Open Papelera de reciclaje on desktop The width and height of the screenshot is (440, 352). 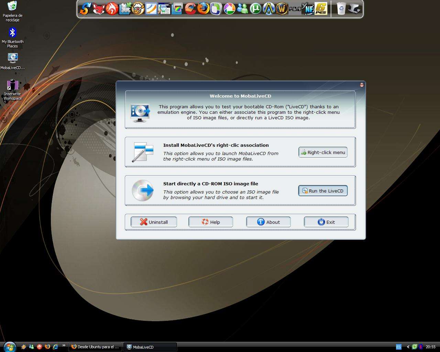coord(12,11)
